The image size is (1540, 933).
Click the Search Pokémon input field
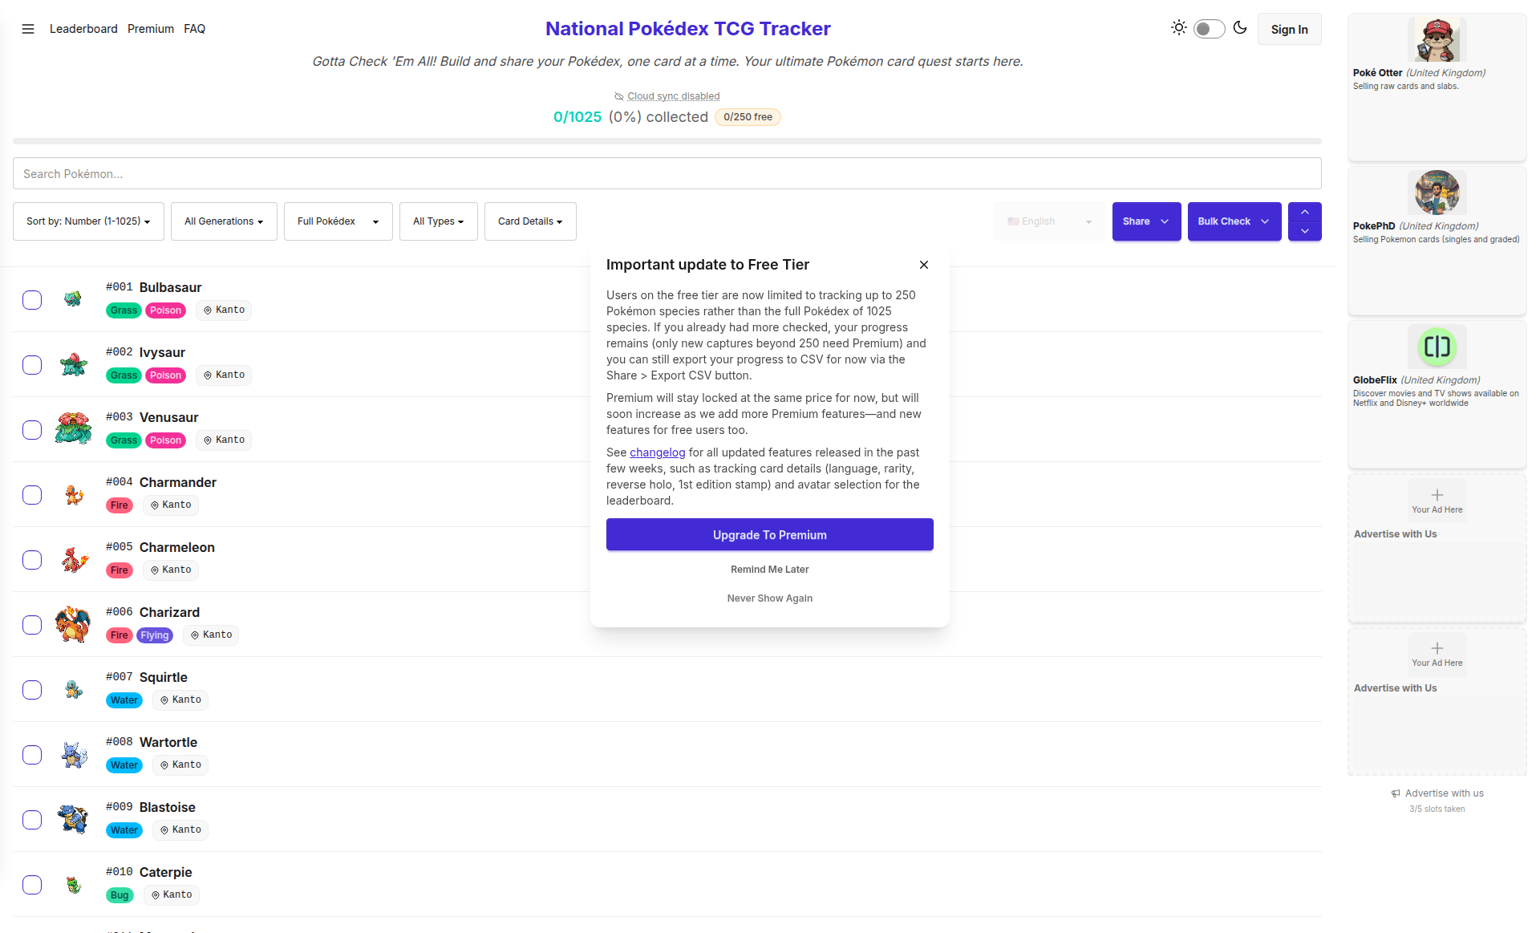(x=667, y=173)
